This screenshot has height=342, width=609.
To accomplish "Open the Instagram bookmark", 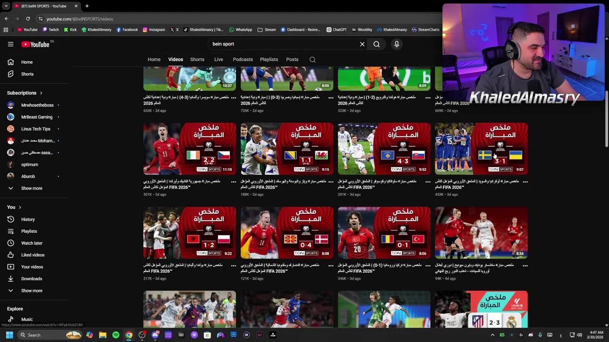I will [x=154, y=29].
